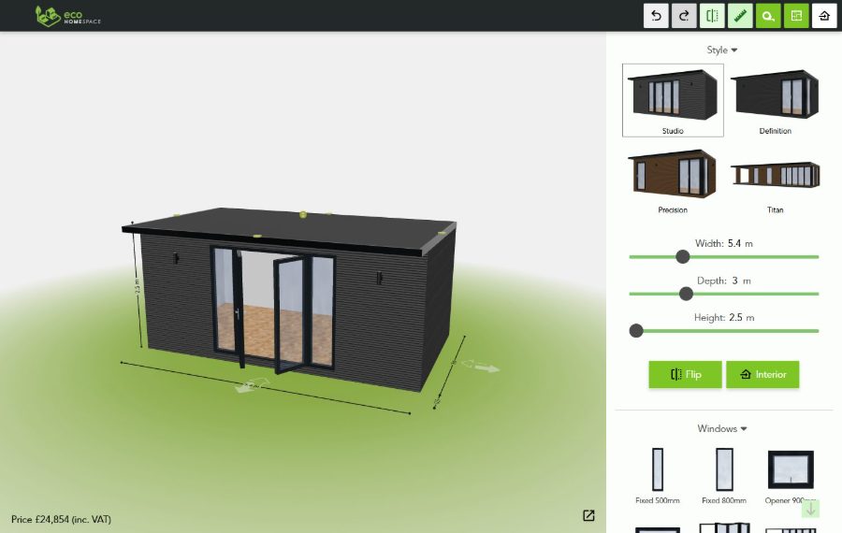Click the wall light right of the doors
The height and width of the screenshot is (533, 842).
point(379,278)
